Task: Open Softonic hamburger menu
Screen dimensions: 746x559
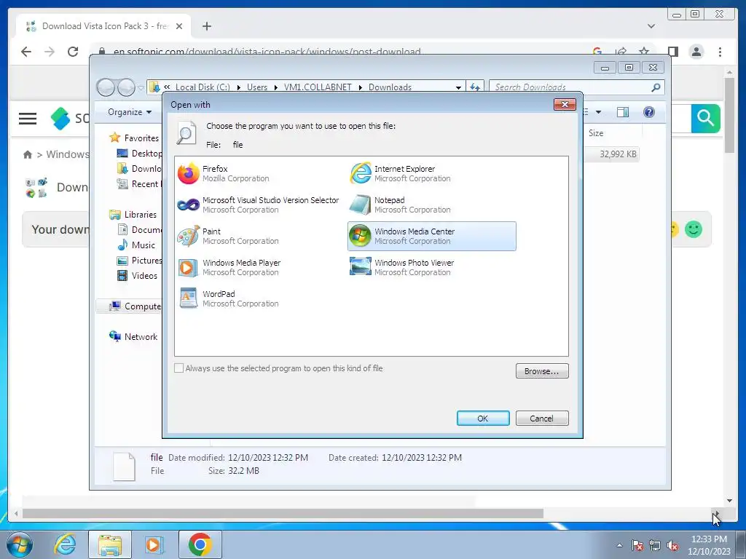Action: click(x=28, y=119)
